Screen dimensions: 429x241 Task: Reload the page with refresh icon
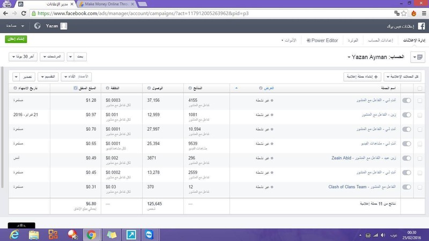[x=24, y=13]
